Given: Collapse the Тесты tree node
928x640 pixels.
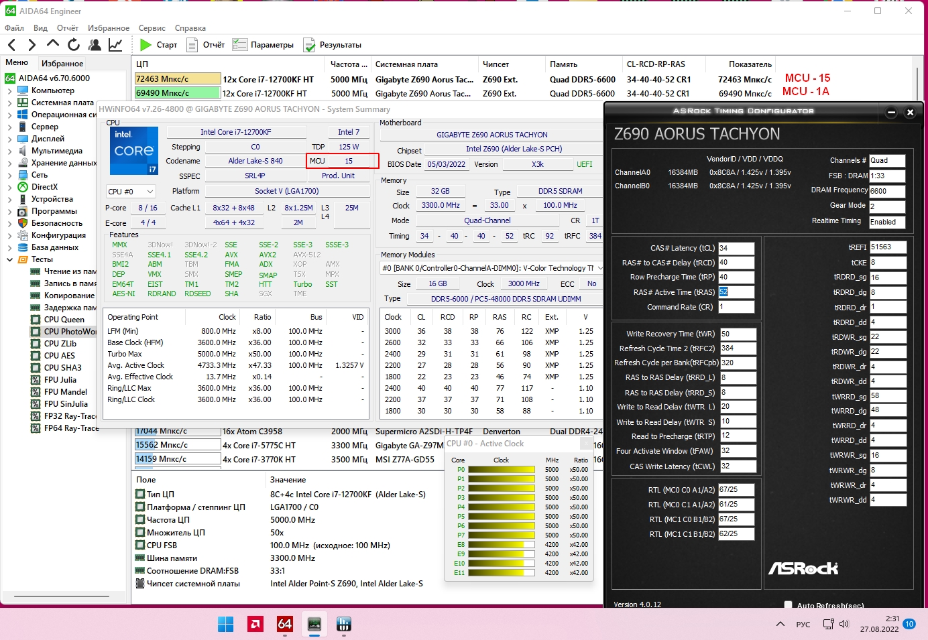Looking at the screenshot, I should pyautogui.click(x=9, y=259).
